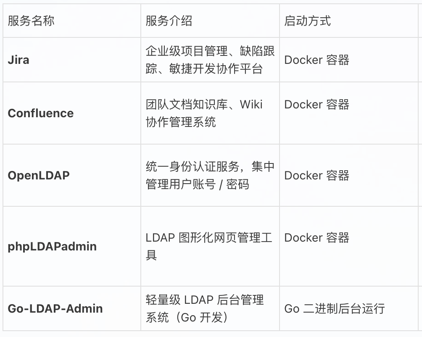The image size is (422, 337).
Task: Click the word Wiki in Confluence description
Action: pyautogui.click(x=251, y=105)
